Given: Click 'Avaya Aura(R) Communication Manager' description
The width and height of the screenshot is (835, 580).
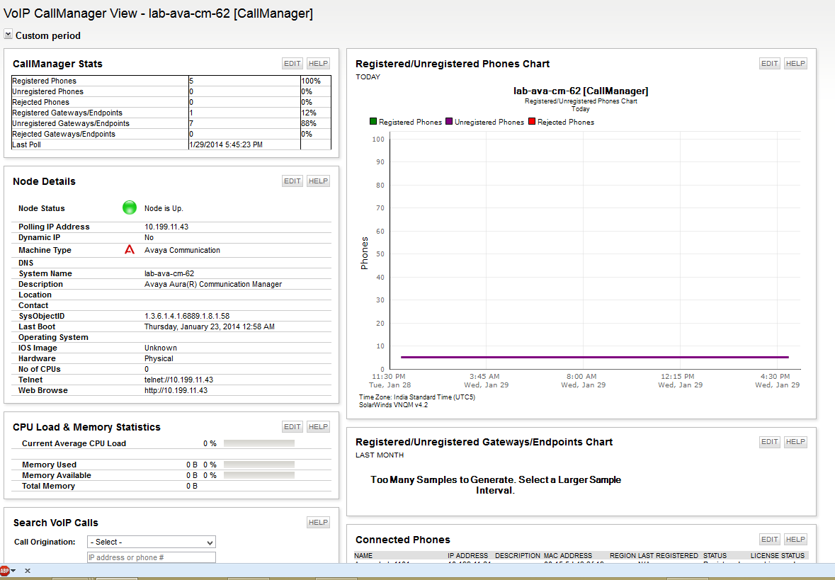Looking at the screenshot, I should [213, 285].
